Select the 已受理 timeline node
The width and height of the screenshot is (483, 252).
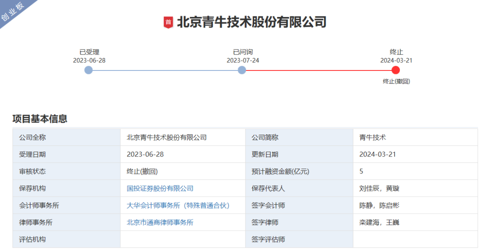click(89, 70)
